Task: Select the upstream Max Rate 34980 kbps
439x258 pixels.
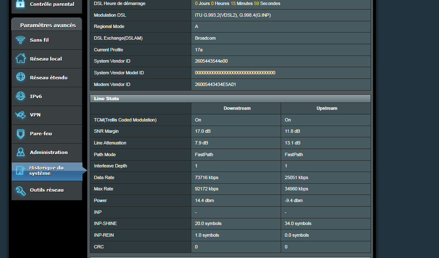Action: tap(296, 189)
